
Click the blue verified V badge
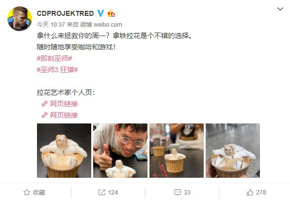tap(101, 13)
